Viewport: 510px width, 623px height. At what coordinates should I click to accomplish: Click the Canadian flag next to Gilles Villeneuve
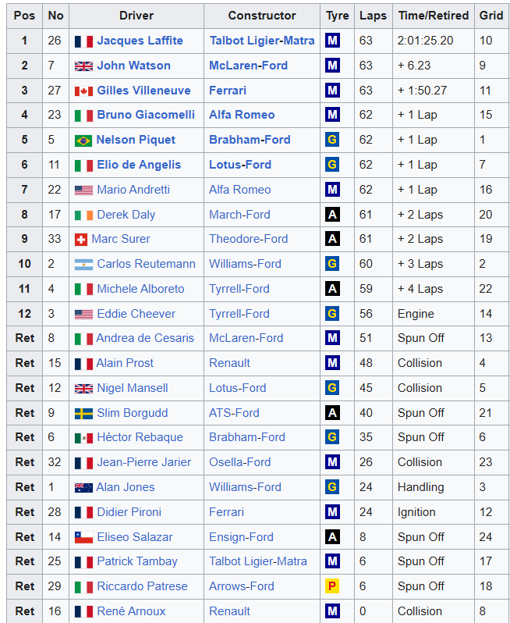click(x=83, y=91)
